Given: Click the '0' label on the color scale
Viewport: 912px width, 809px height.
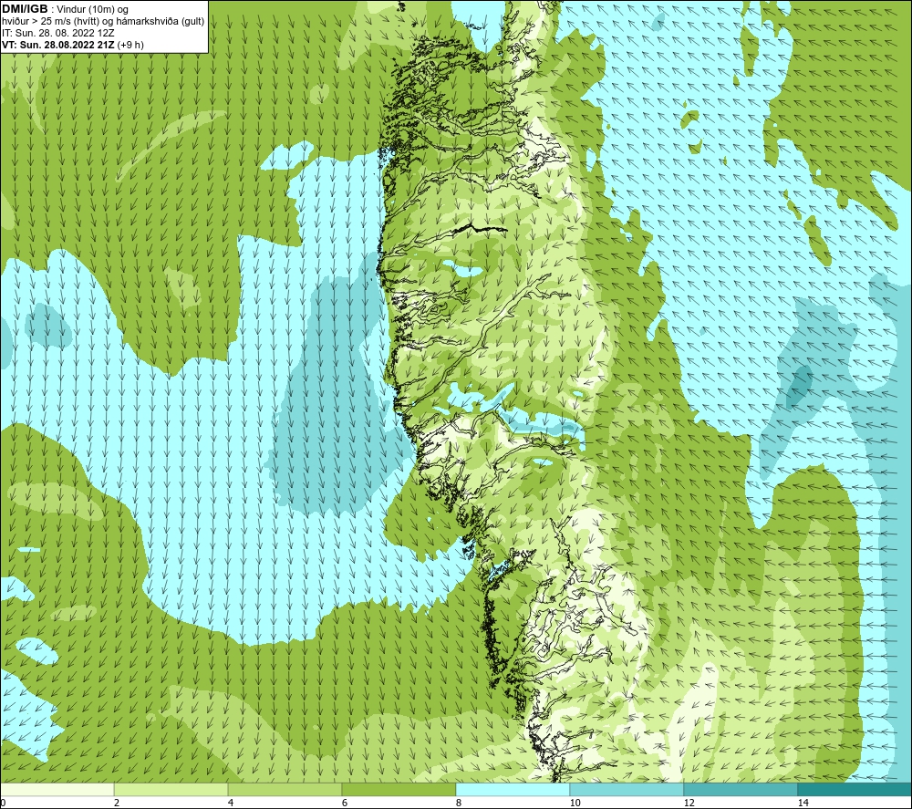Looking at the screenshot, I should click(3, 803).
